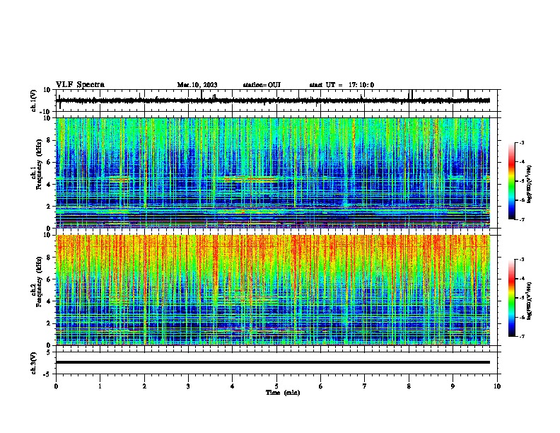Click the "6" tick on ch.2 frequency axis
Viewport: 560px width, 433px height.
point(49,279)
